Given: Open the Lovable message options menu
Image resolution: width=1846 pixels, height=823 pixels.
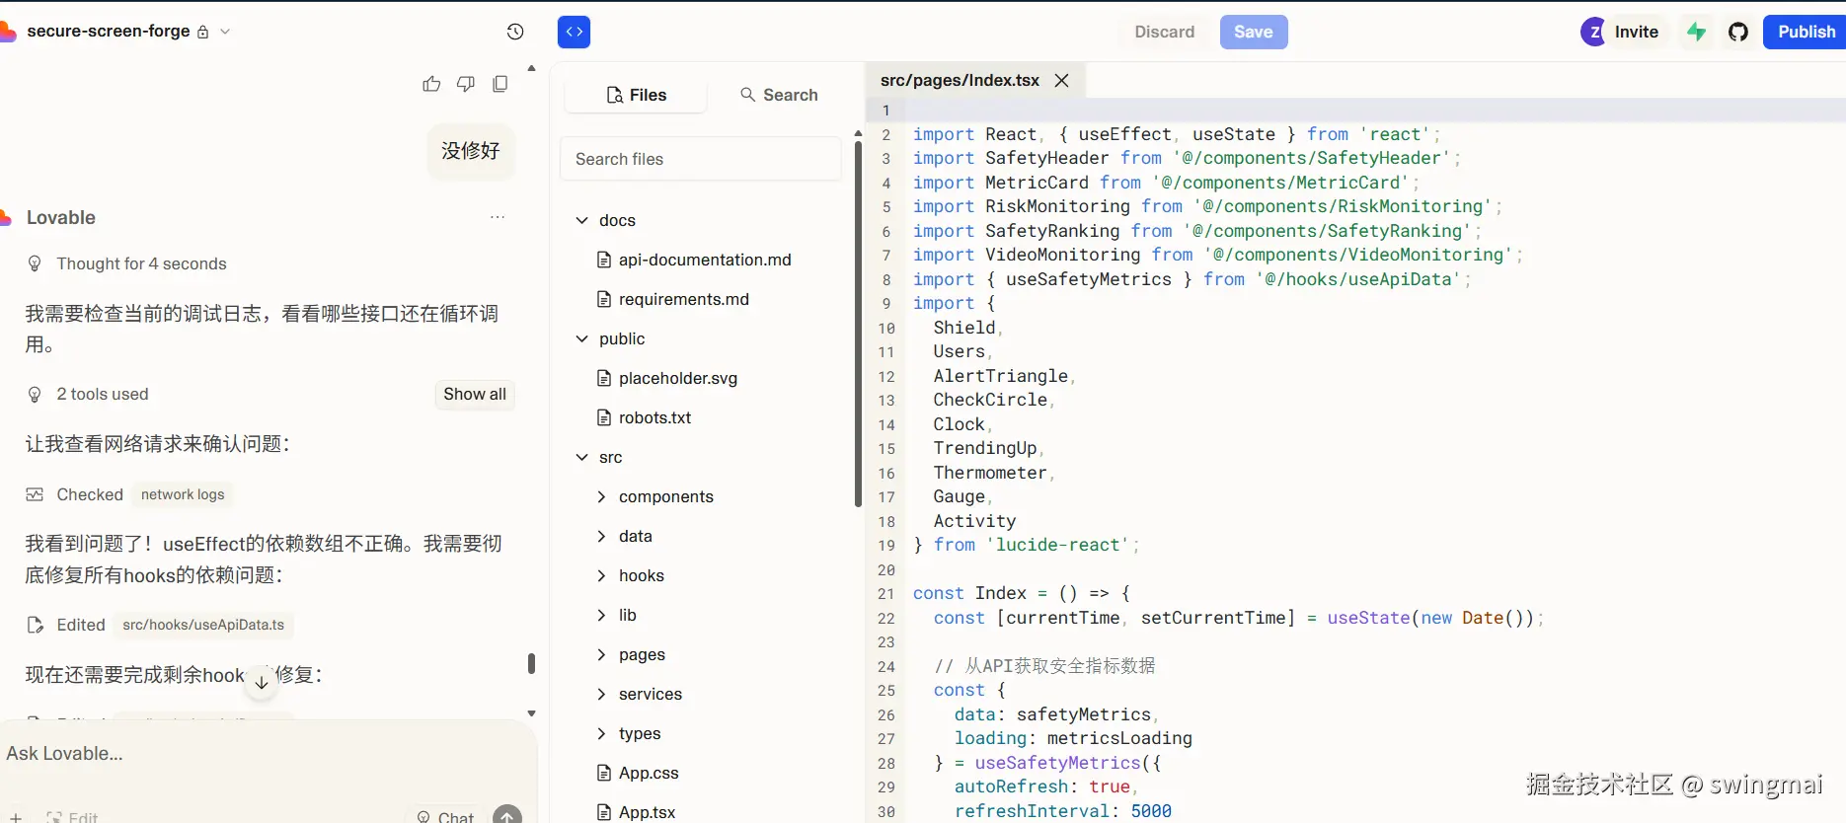Looking at the screenshot, I should (x=498, y=217).
